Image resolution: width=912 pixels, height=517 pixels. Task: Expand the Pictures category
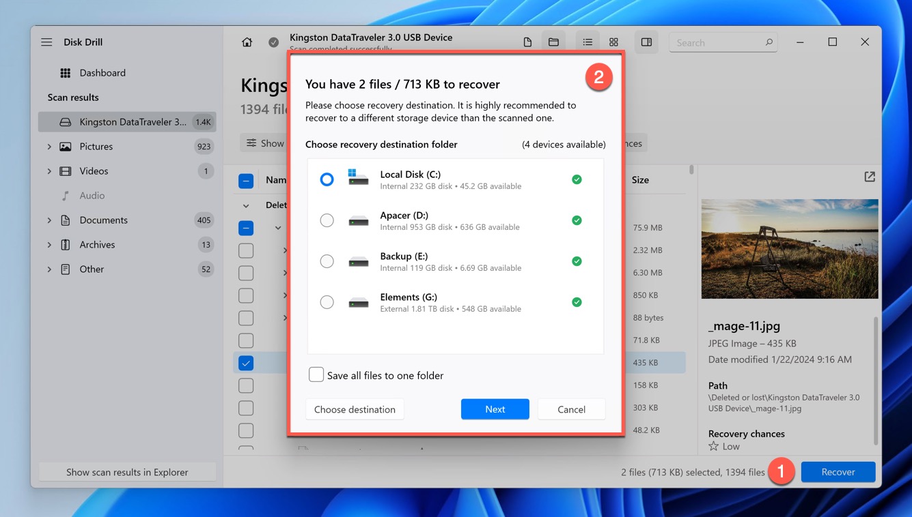[x=49, y=147]
